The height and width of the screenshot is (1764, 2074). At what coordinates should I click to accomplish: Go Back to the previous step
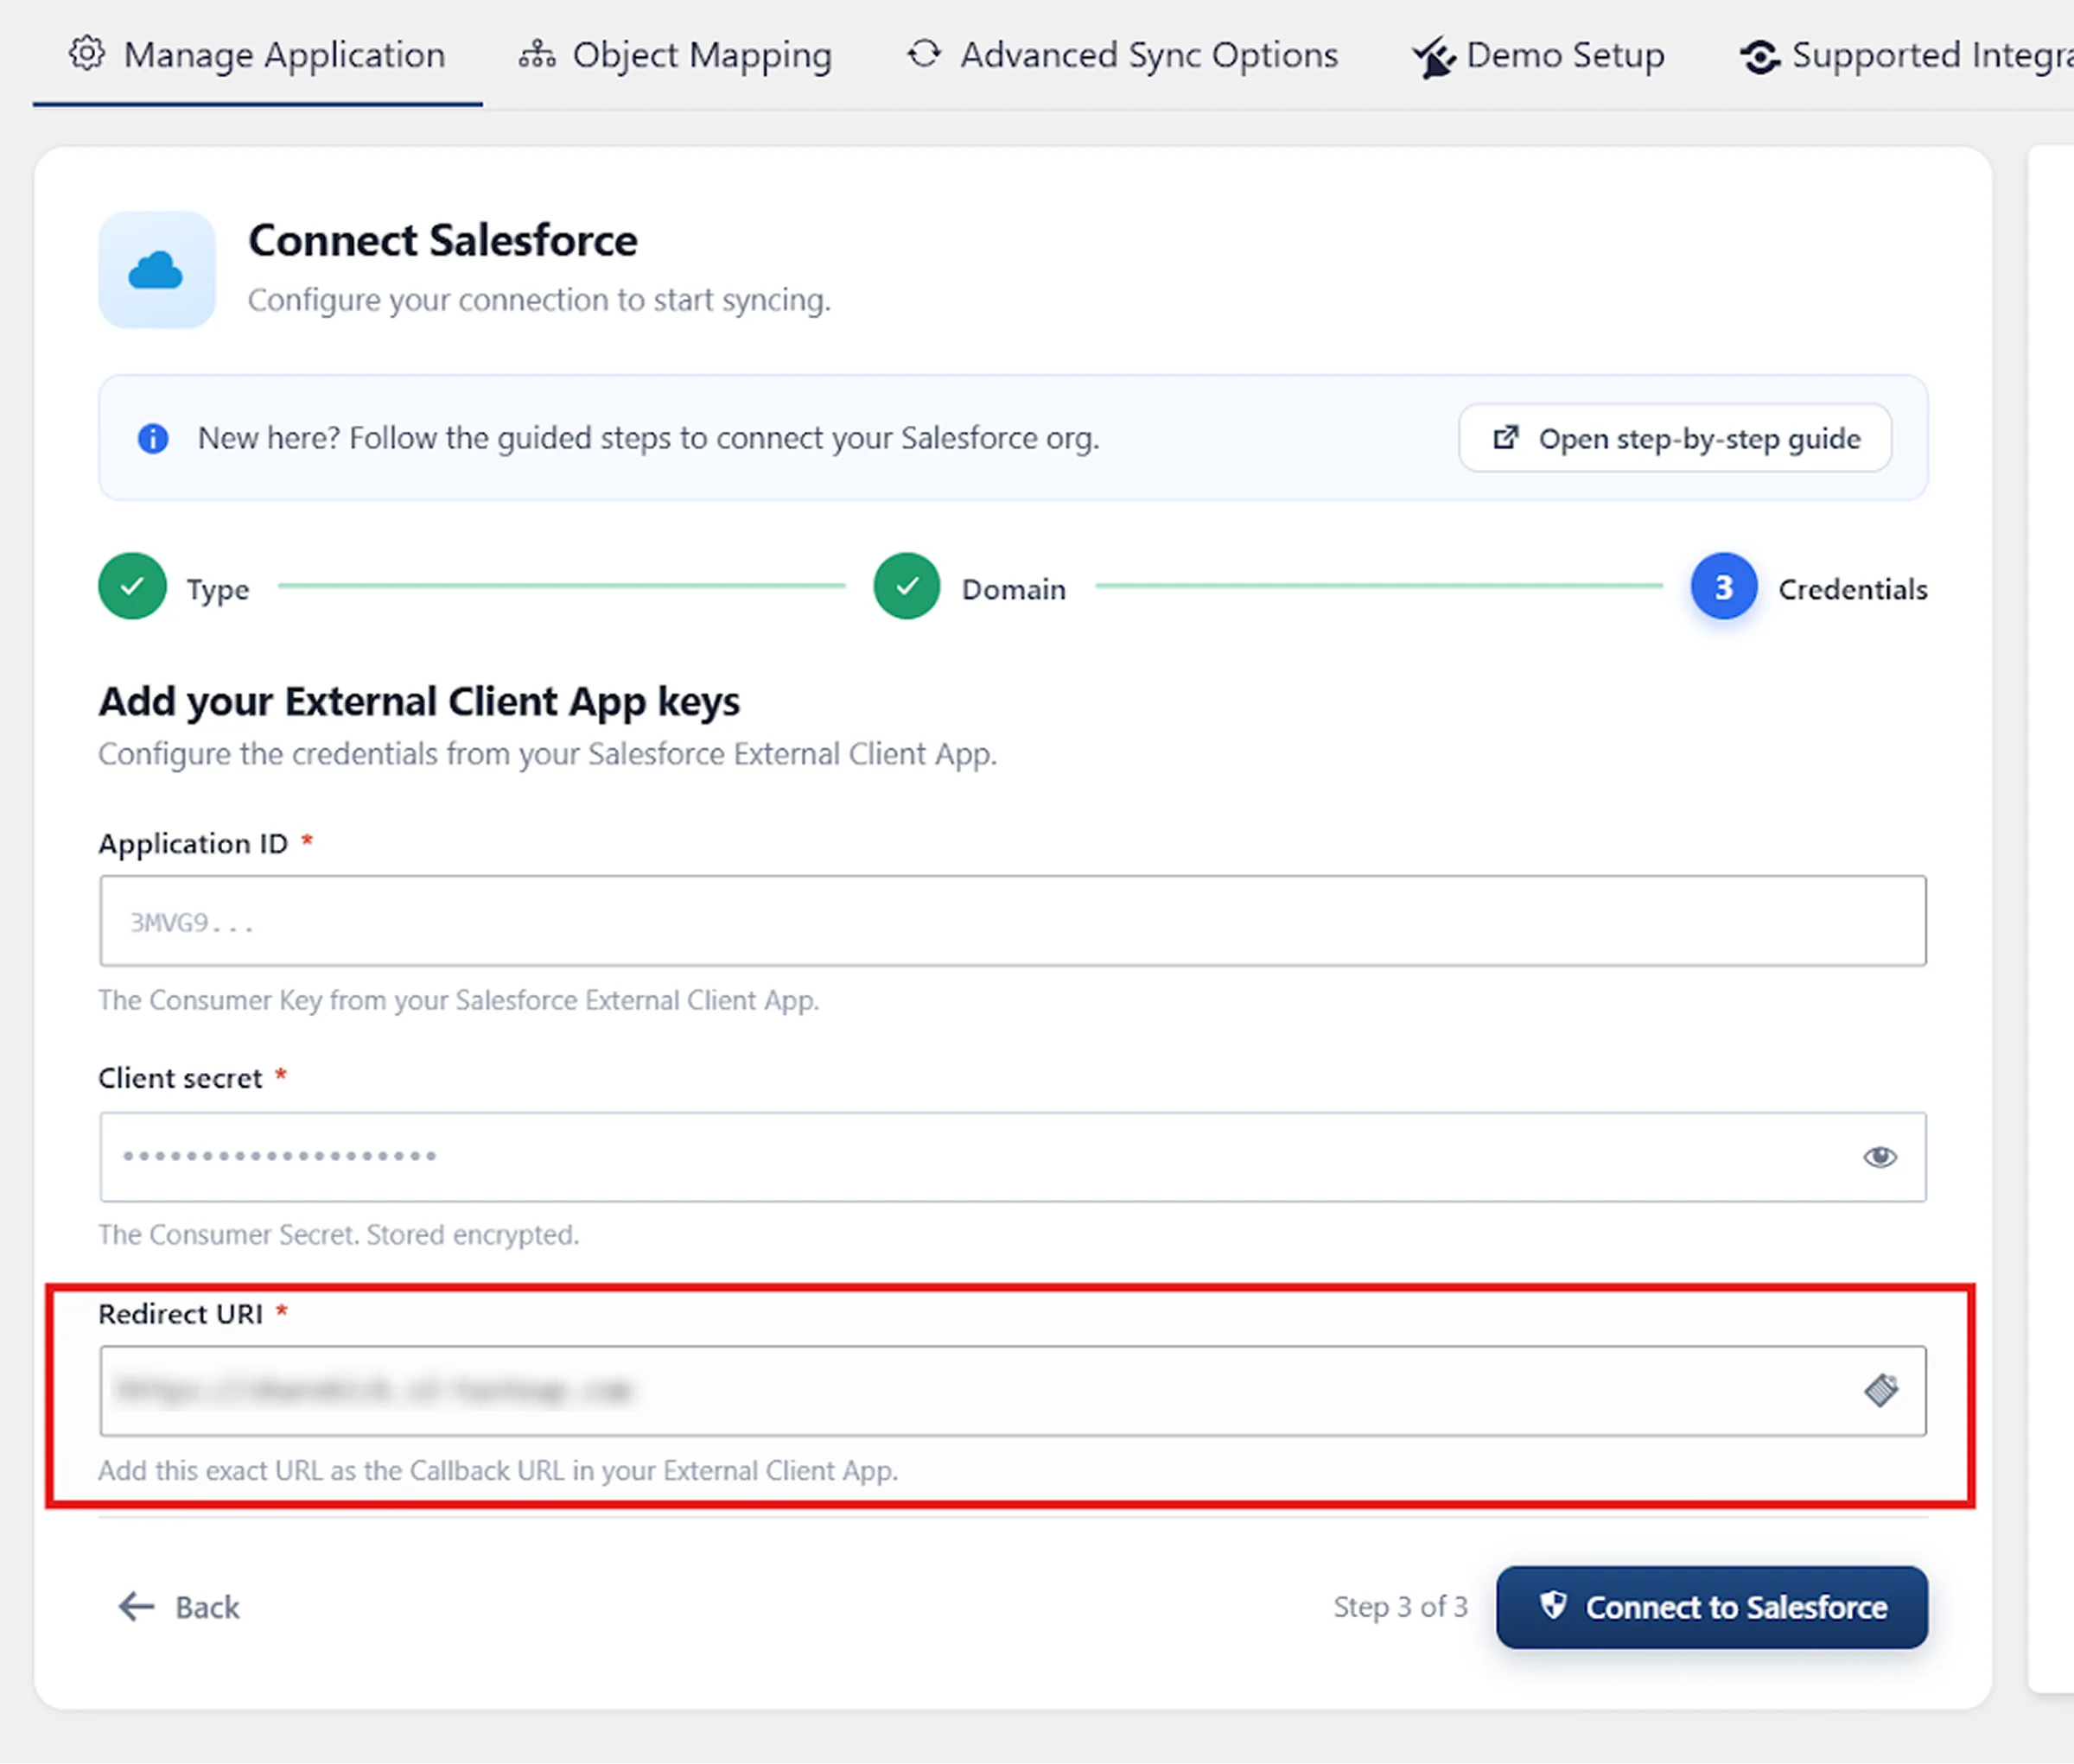coord(179,1607)
